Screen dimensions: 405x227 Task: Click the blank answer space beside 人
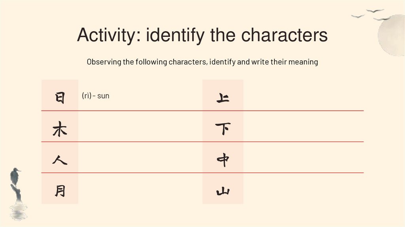click(x=138, y=158)
